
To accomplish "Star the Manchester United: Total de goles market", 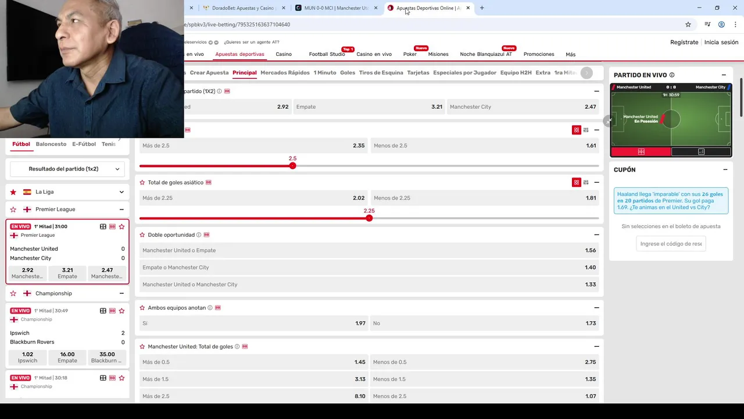I will [142, 346].
